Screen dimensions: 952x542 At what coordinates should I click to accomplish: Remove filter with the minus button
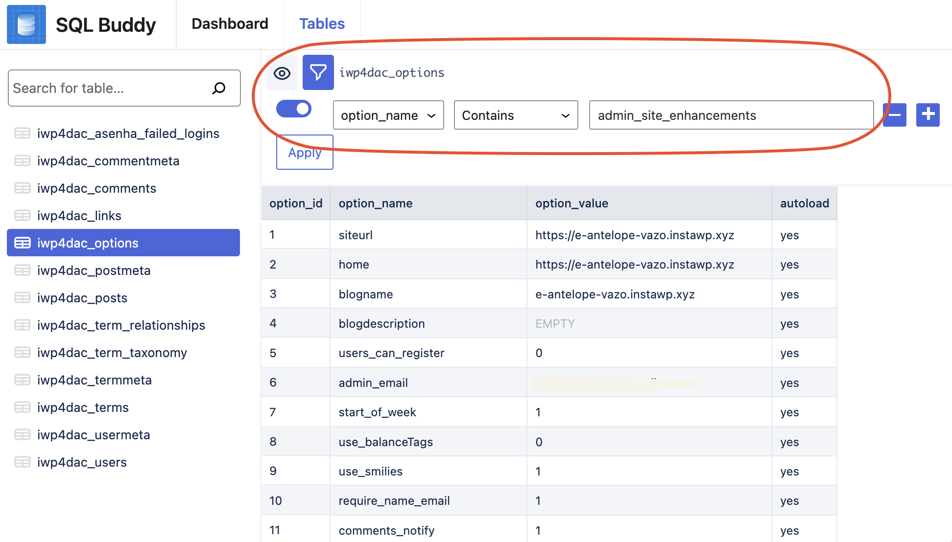pyautogui.click(x=895, y=115)
